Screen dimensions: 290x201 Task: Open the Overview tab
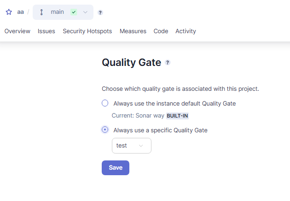click(17, 31)
